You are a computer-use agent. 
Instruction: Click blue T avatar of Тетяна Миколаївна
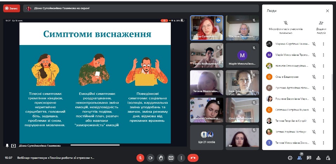269,143
